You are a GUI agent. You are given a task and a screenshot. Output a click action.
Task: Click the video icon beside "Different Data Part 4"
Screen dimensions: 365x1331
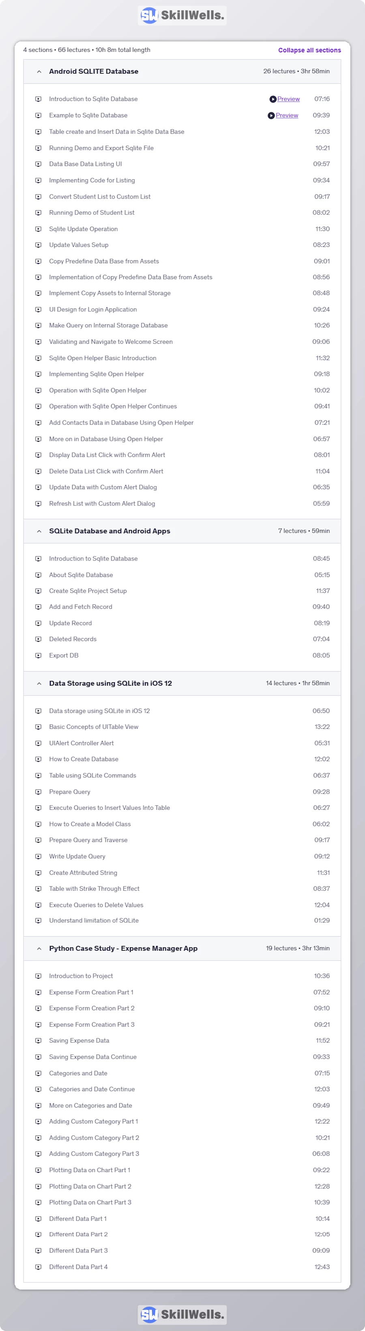click(x=39, y=1266)
